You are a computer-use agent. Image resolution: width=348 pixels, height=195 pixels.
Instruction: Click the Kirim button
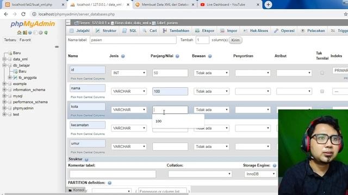235,40
